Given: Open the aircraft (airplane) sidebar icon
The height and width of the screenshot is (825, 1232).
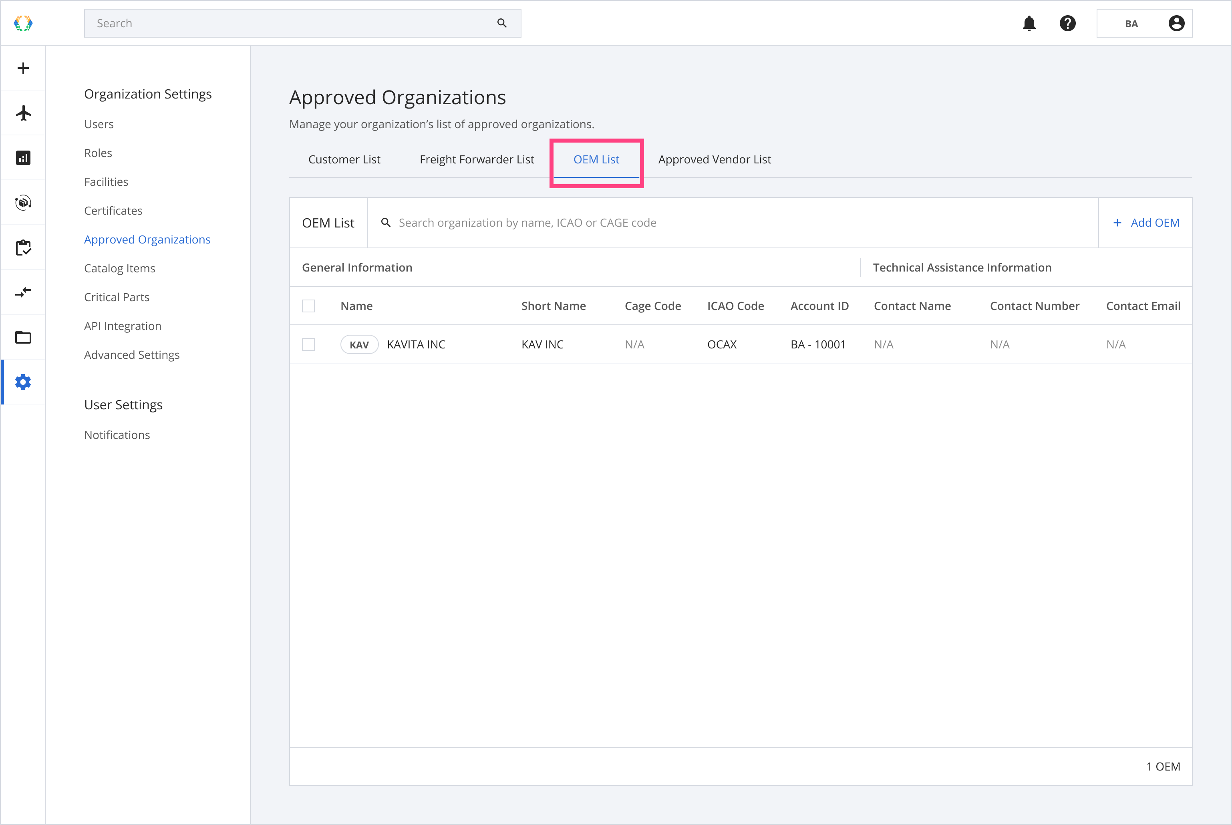Looking at the screenshot, I should point(23,113).
